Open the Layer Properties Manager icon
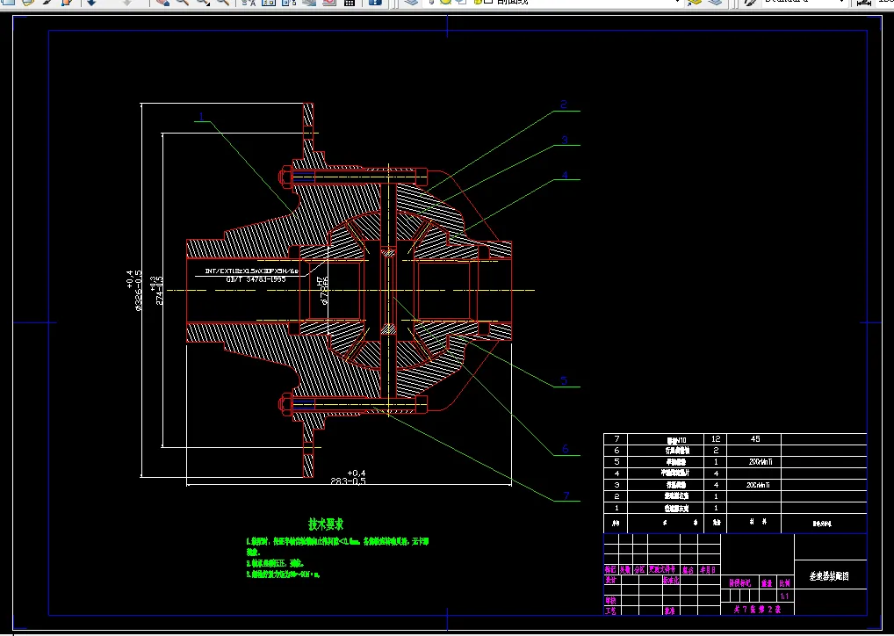This screenshot has height=636, width=894. pos(410,3)
